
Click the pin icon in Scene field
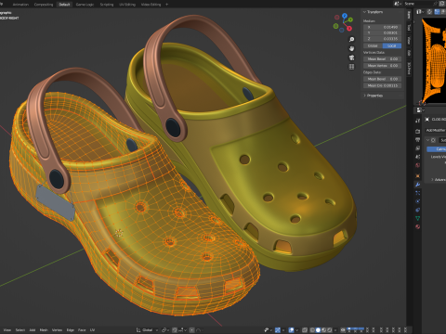(x=435, y=4)
